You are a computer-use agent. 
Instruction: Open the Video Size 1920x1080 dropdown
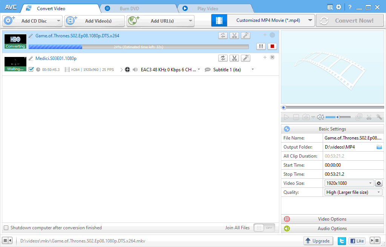tap(349, 183)
